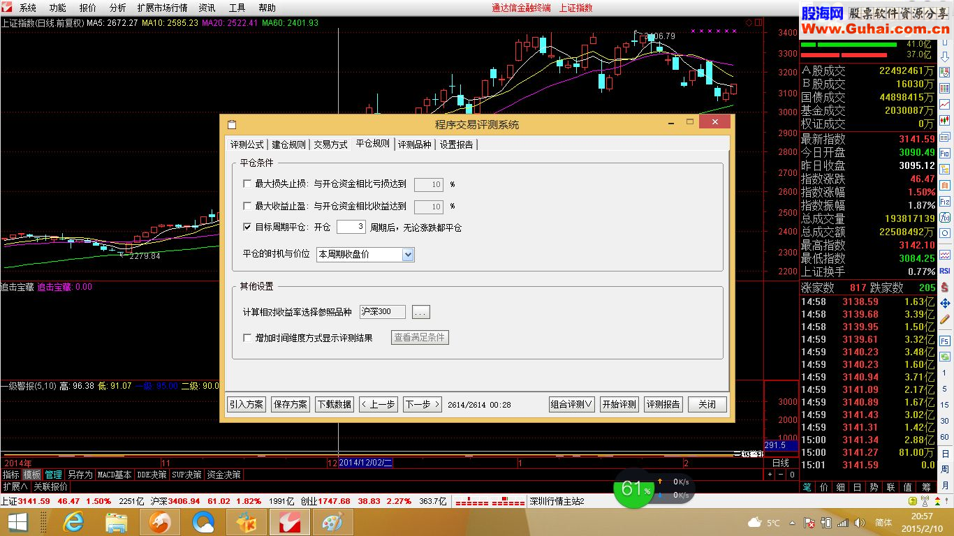Viewport: 954px width, 536px height.
Task: Select the 筹 tab under tick list
Action: [x=926, y=486]
